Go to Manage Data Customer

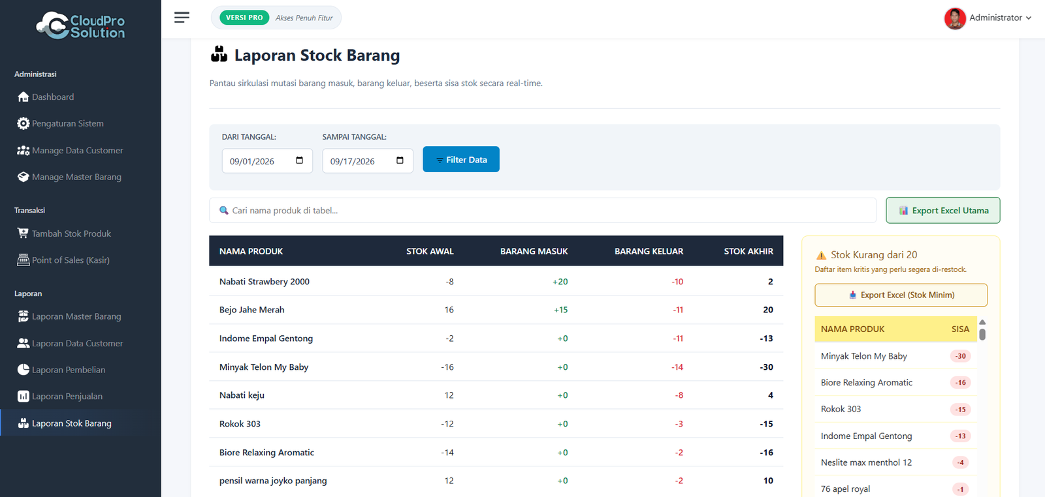coord(78,150)
